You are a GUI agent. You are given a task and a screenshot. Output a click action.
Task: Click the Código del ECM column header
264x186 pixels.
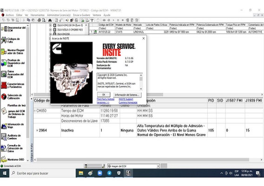[x=106, y=25]
